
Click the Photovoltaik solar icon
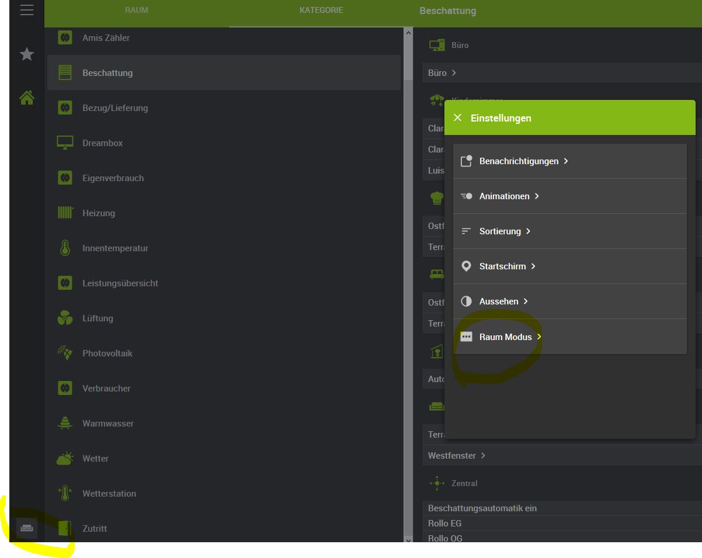[x=65, y=353]
